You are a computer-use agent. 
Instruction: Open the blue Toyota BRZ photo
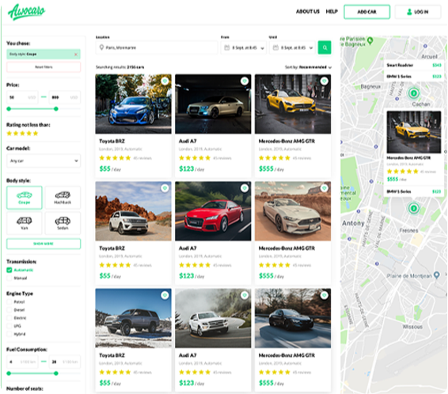point(134,104)
